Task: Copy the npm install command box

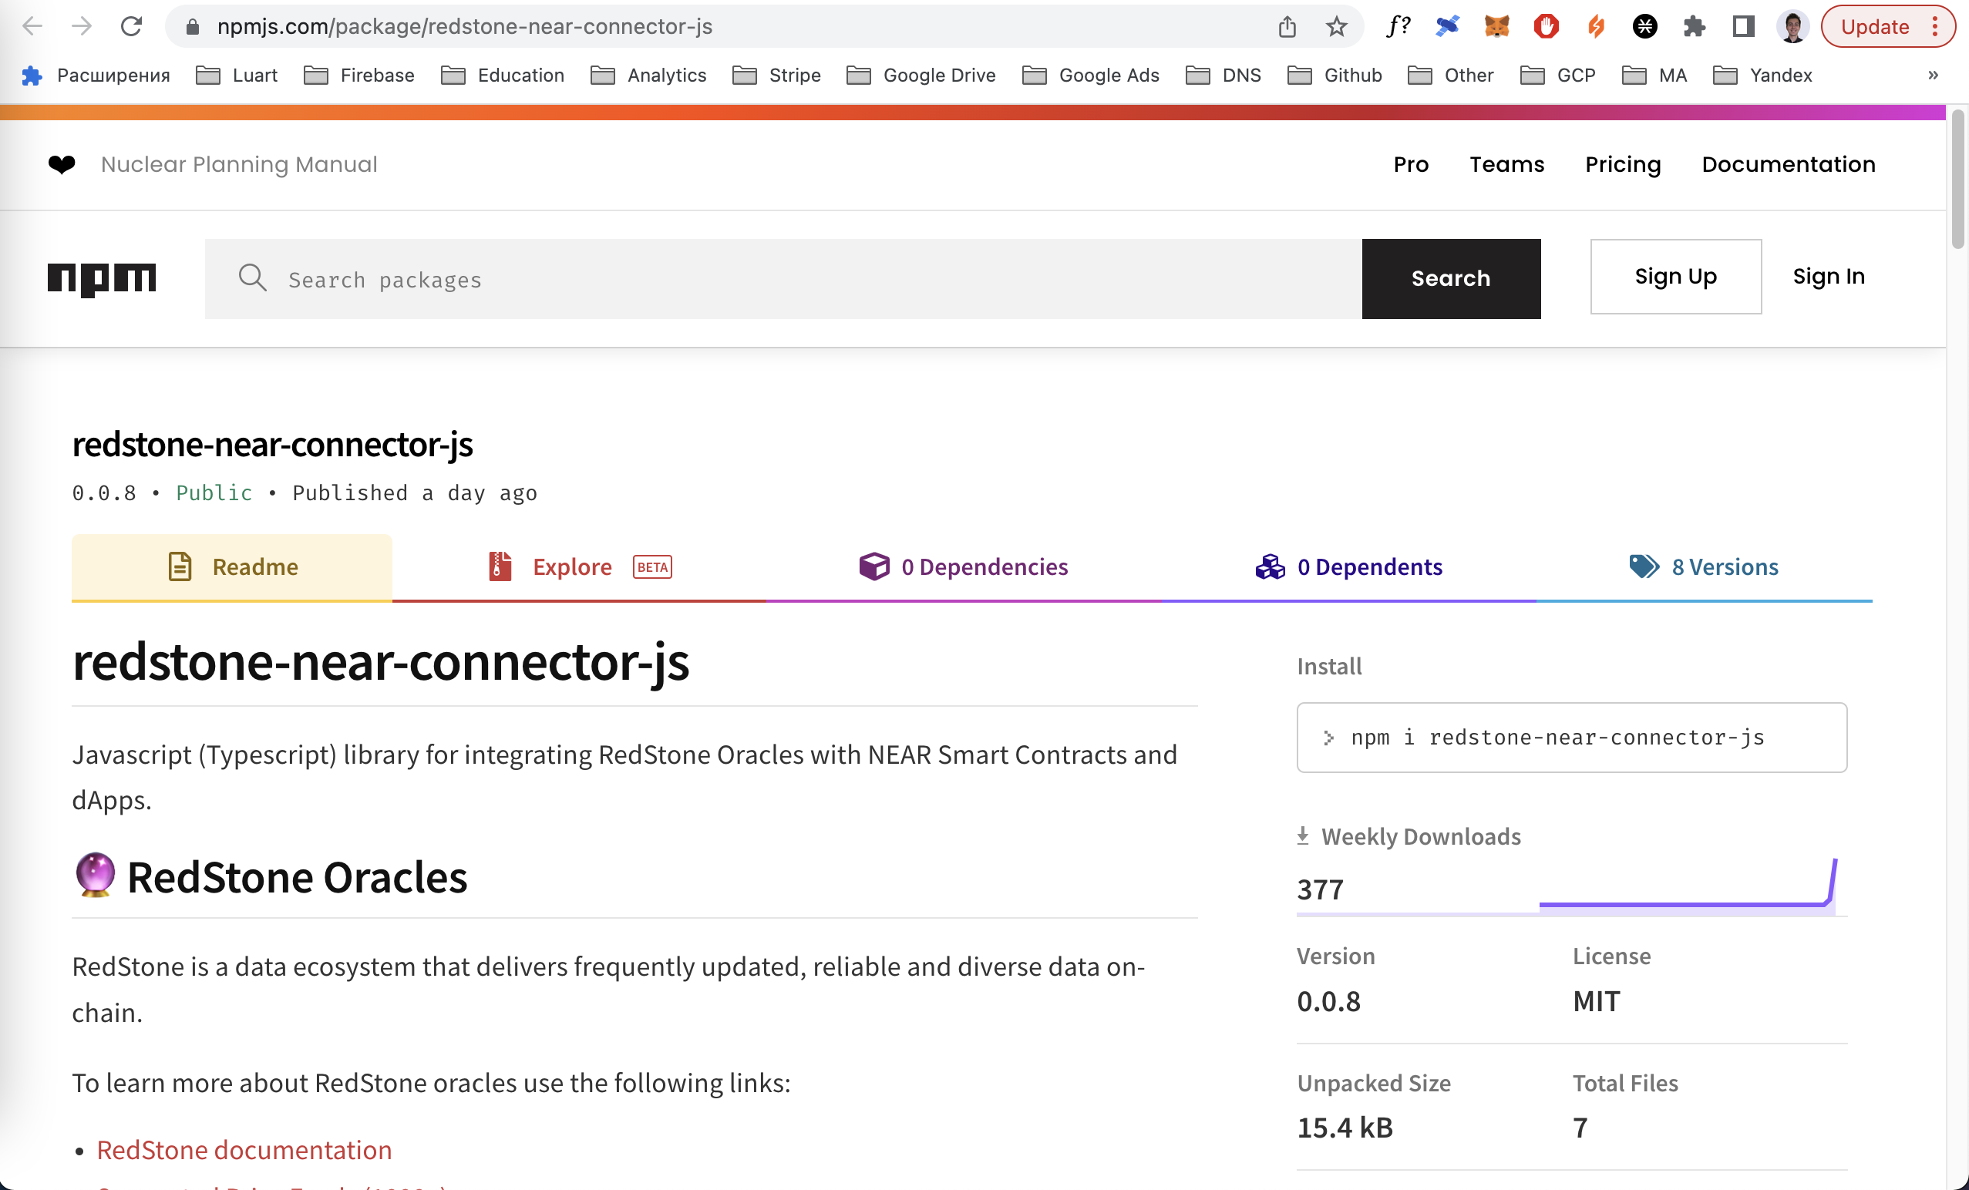Action: click(x=1571, y=737)
